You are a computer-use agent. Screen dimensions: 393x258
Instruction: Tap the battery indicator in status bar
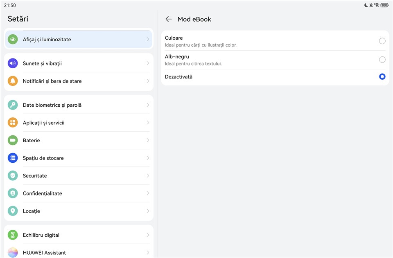(x=384, y=5)
